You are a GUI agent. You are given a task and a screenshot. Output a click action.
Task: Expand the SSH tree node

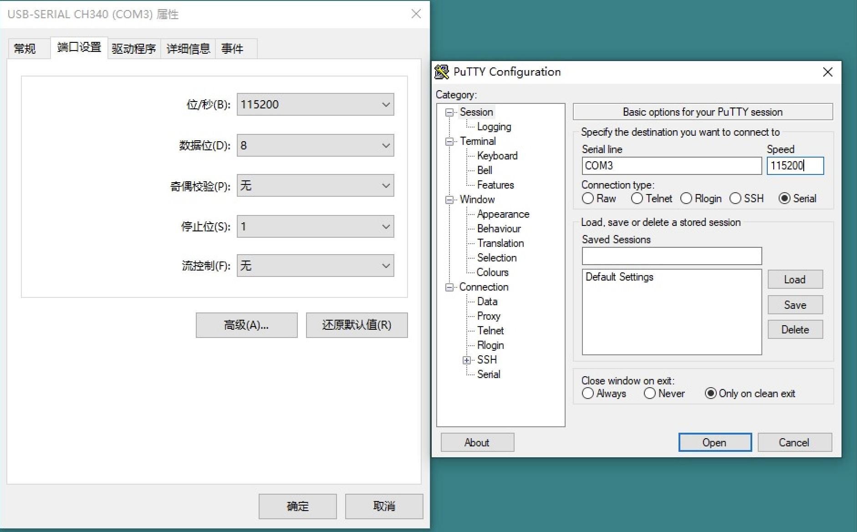(466, 360)
